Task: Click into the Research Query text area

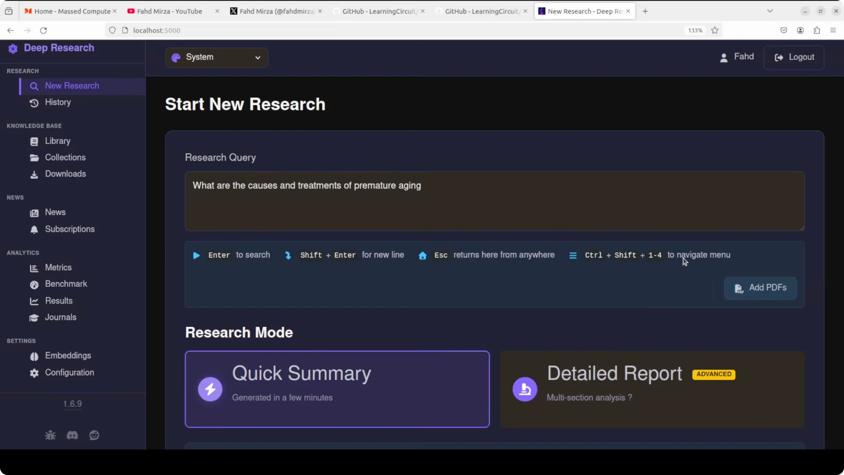Action: 495,201
